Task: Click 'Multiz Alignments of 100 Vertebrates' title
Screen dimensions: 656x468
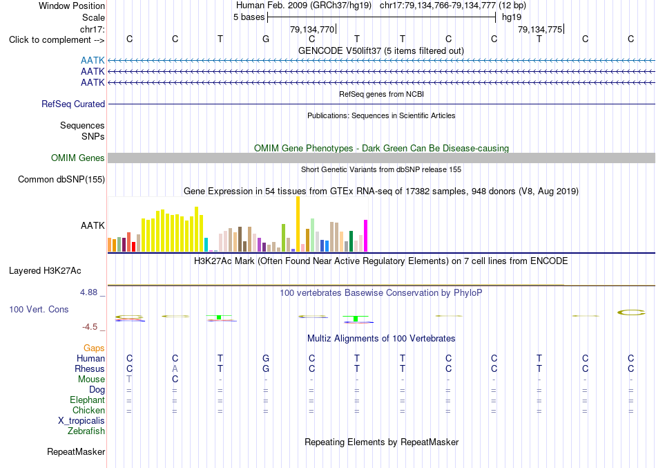Action: 381,338
